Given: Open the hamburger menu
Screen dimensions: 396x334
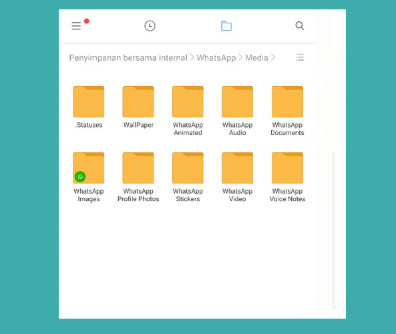Looking at the screenshot, I should click(x=76, y=26).
